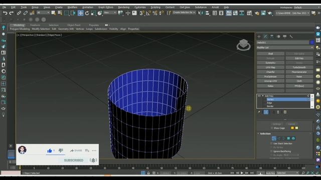
Task: Open the Modifier List dropdown
Action: pyautogui.click(x=285, y=47)
